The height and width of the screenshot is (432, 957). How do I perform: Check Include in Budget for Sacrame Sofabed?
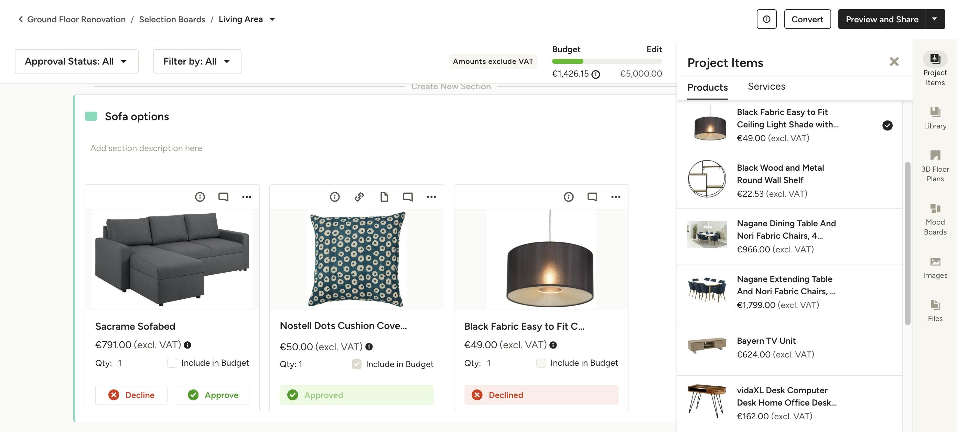click(172, 363)
